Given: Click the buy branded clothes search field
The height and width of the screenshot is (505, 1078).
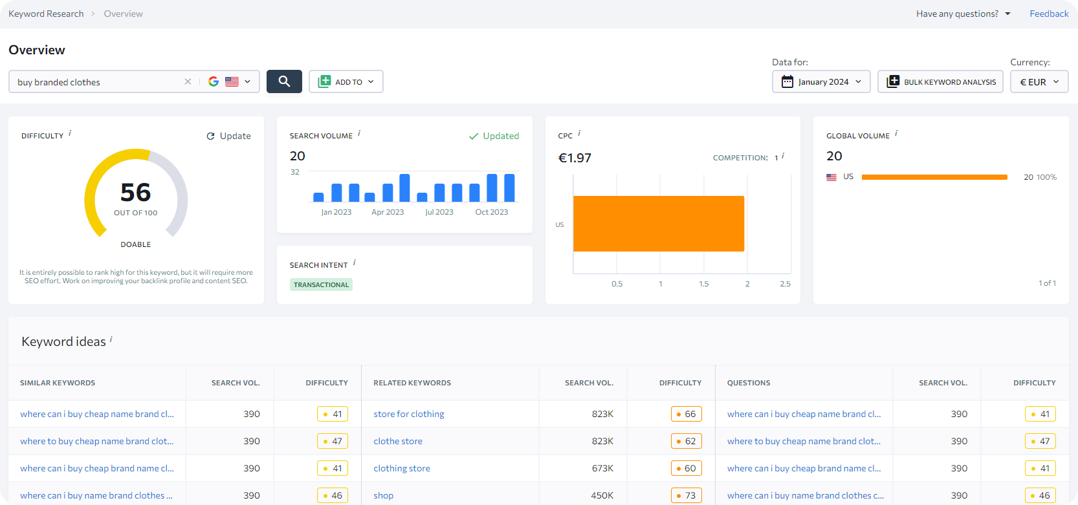Looking at the screenshot, I should [97, 82].
